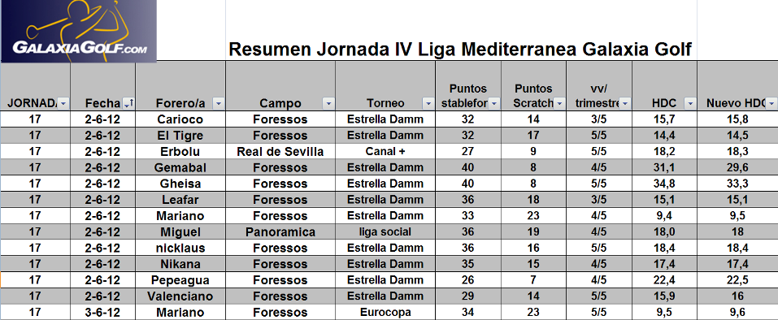This screenshot has width=778, height=320.
Task: Open the JORNADA column filter dropdown
Action: [64, 103]
